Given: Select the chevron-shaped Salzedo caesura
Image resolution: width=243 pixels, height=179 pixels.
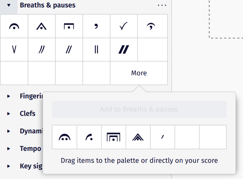Looking at the screenshot, I should (x=41, y=26).
